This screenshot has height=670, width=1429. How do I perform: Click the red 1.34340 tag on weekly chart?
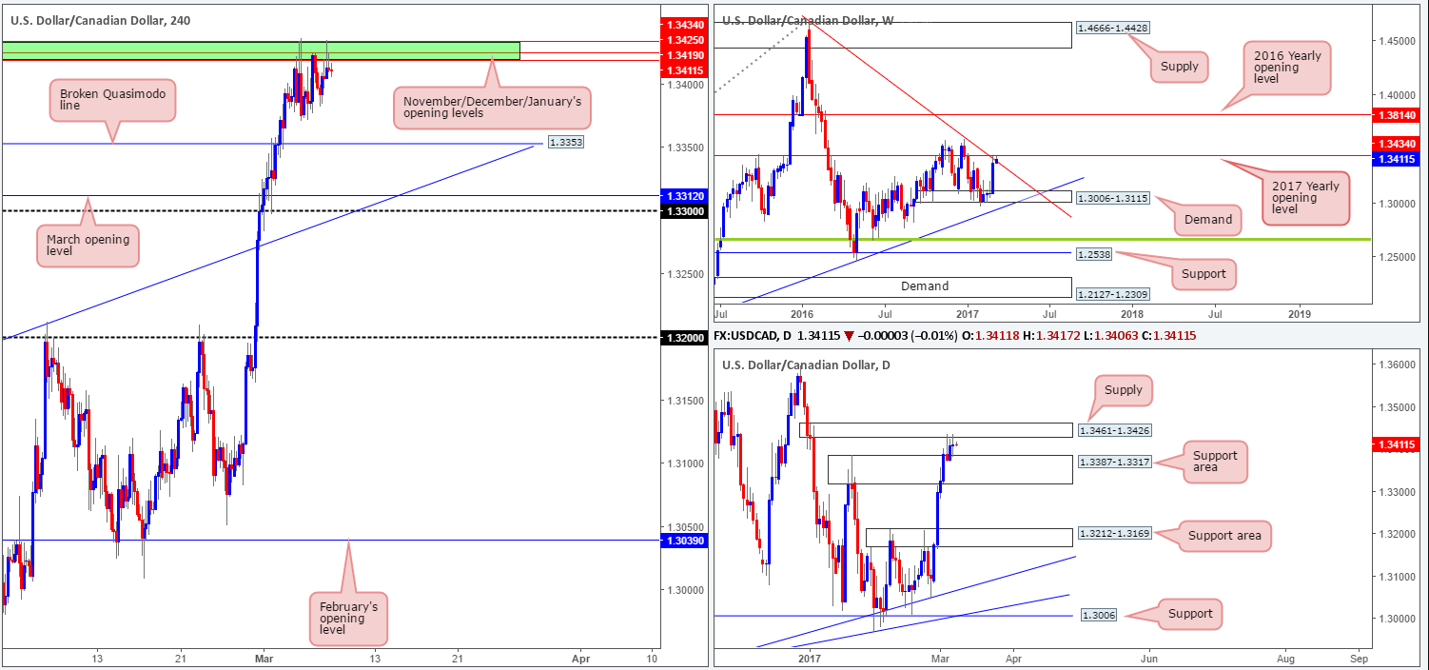1396,144
